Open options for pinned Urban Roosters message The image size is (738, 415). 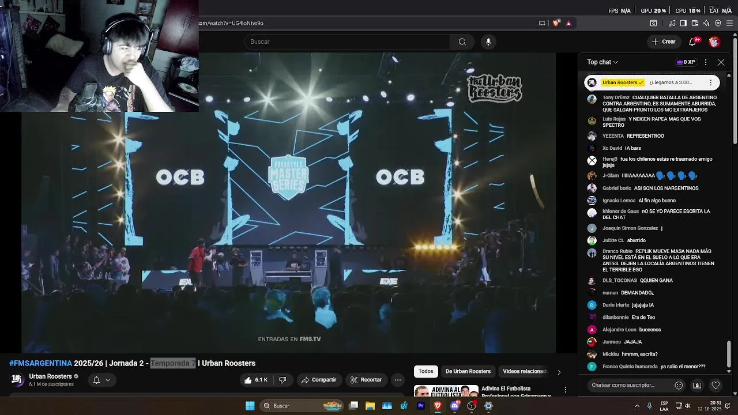[x=710, y=82]
